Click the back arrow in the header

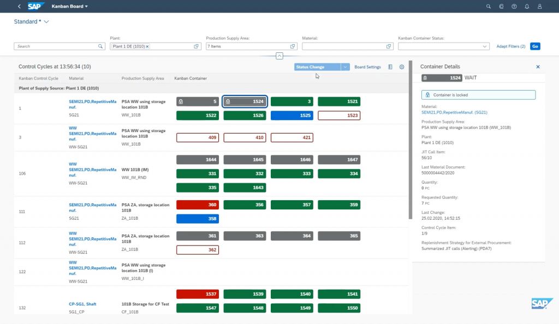tap(19, 7)
